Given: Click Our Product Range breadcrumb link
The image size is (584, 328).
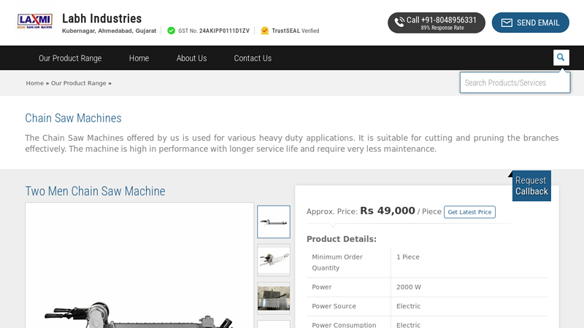Looking at the screenshot, I should coord(79,83).
